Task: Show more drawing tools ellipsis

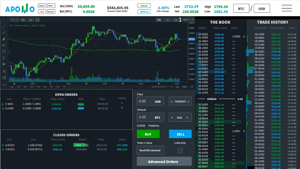Action: 4,85
